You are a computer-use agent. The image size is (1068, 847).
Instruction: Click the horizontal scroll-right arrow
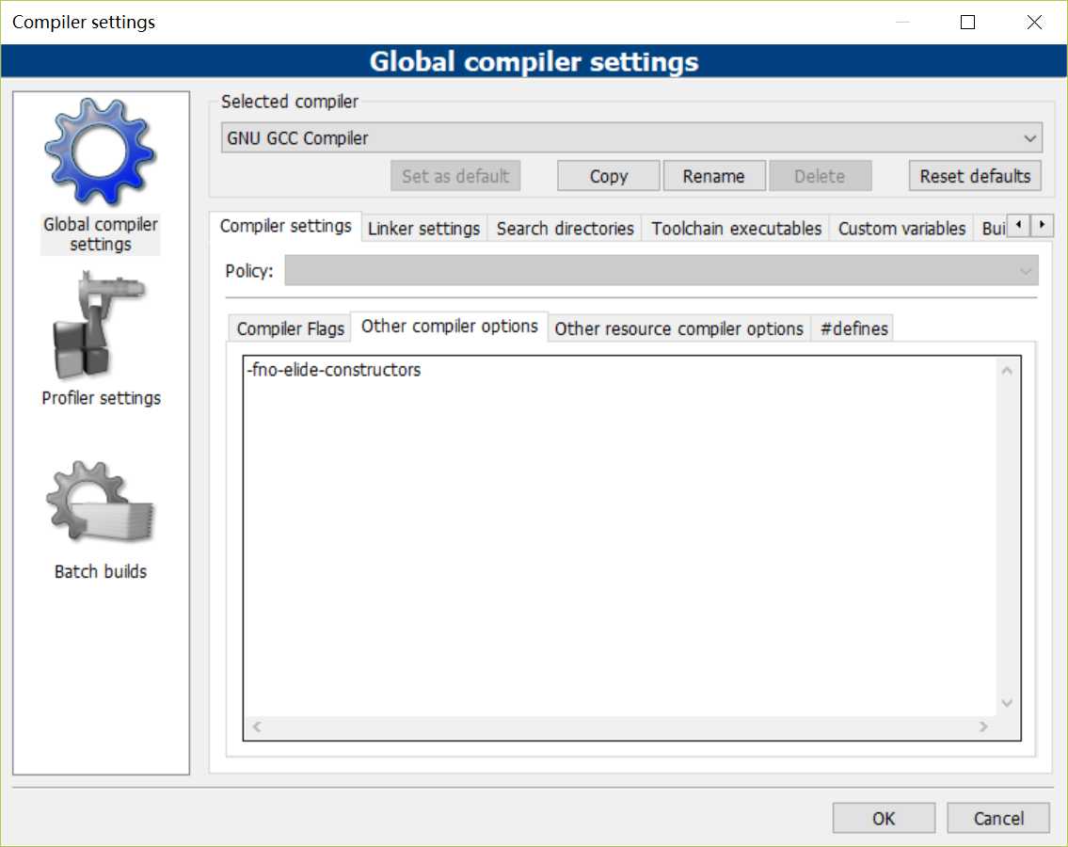click(983, 727)
